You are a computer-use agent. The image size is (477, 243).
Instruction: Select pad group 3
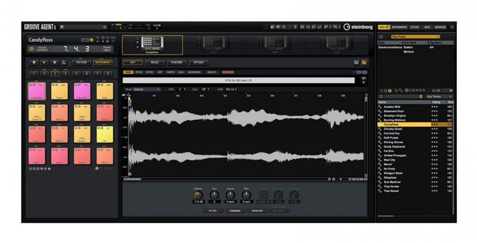click(x=55, y=74)
